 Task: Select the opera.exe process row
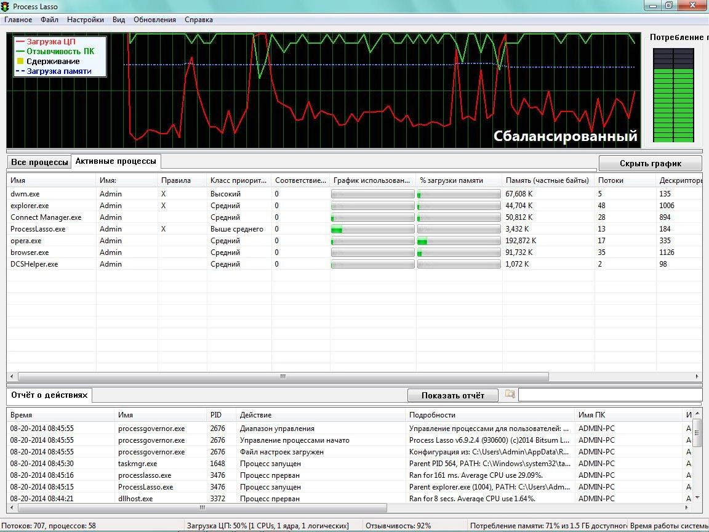354,241
